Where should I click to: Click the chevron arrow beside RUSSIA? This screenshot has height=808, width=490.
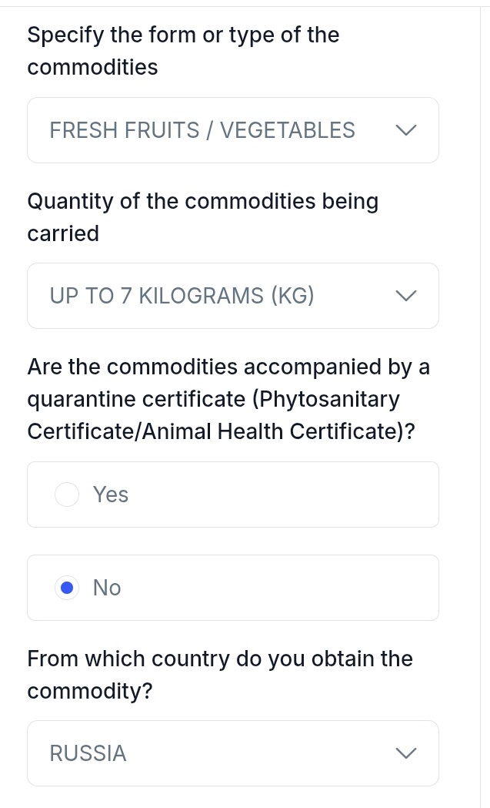405,753
